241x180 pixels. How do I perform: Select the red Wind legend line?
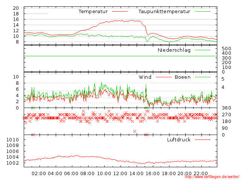click(x=164, y=77)
